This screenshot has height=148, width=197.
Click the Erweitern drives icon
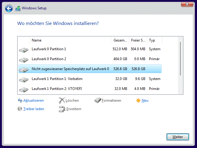[x=62, y=109]
